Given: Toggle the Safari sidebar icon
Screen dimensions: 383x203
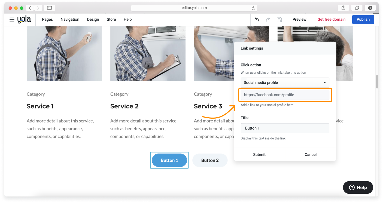Looking at the screenshot, I should click(x=49, y=8).
